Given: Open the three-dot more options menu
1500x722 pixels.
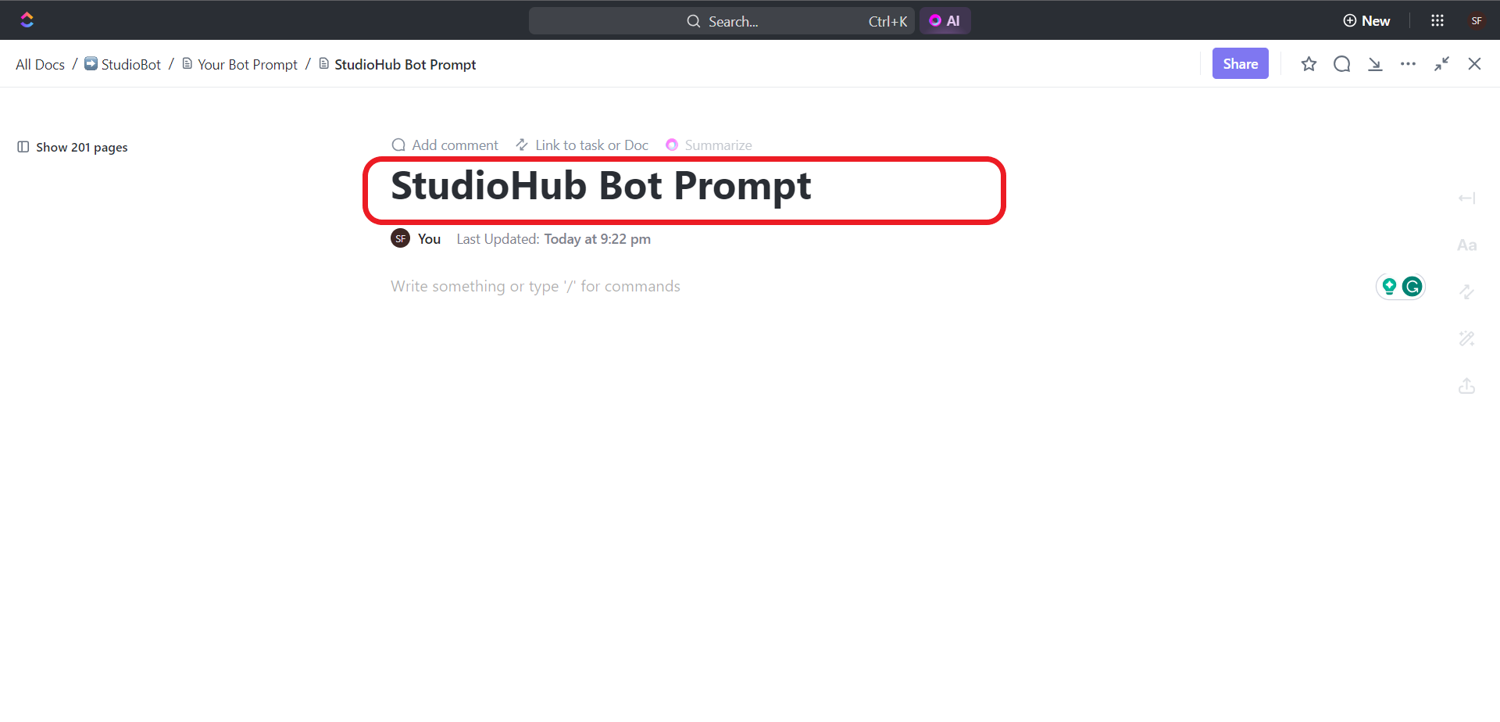Looking at the screenshot, I should click(1408, 64).
